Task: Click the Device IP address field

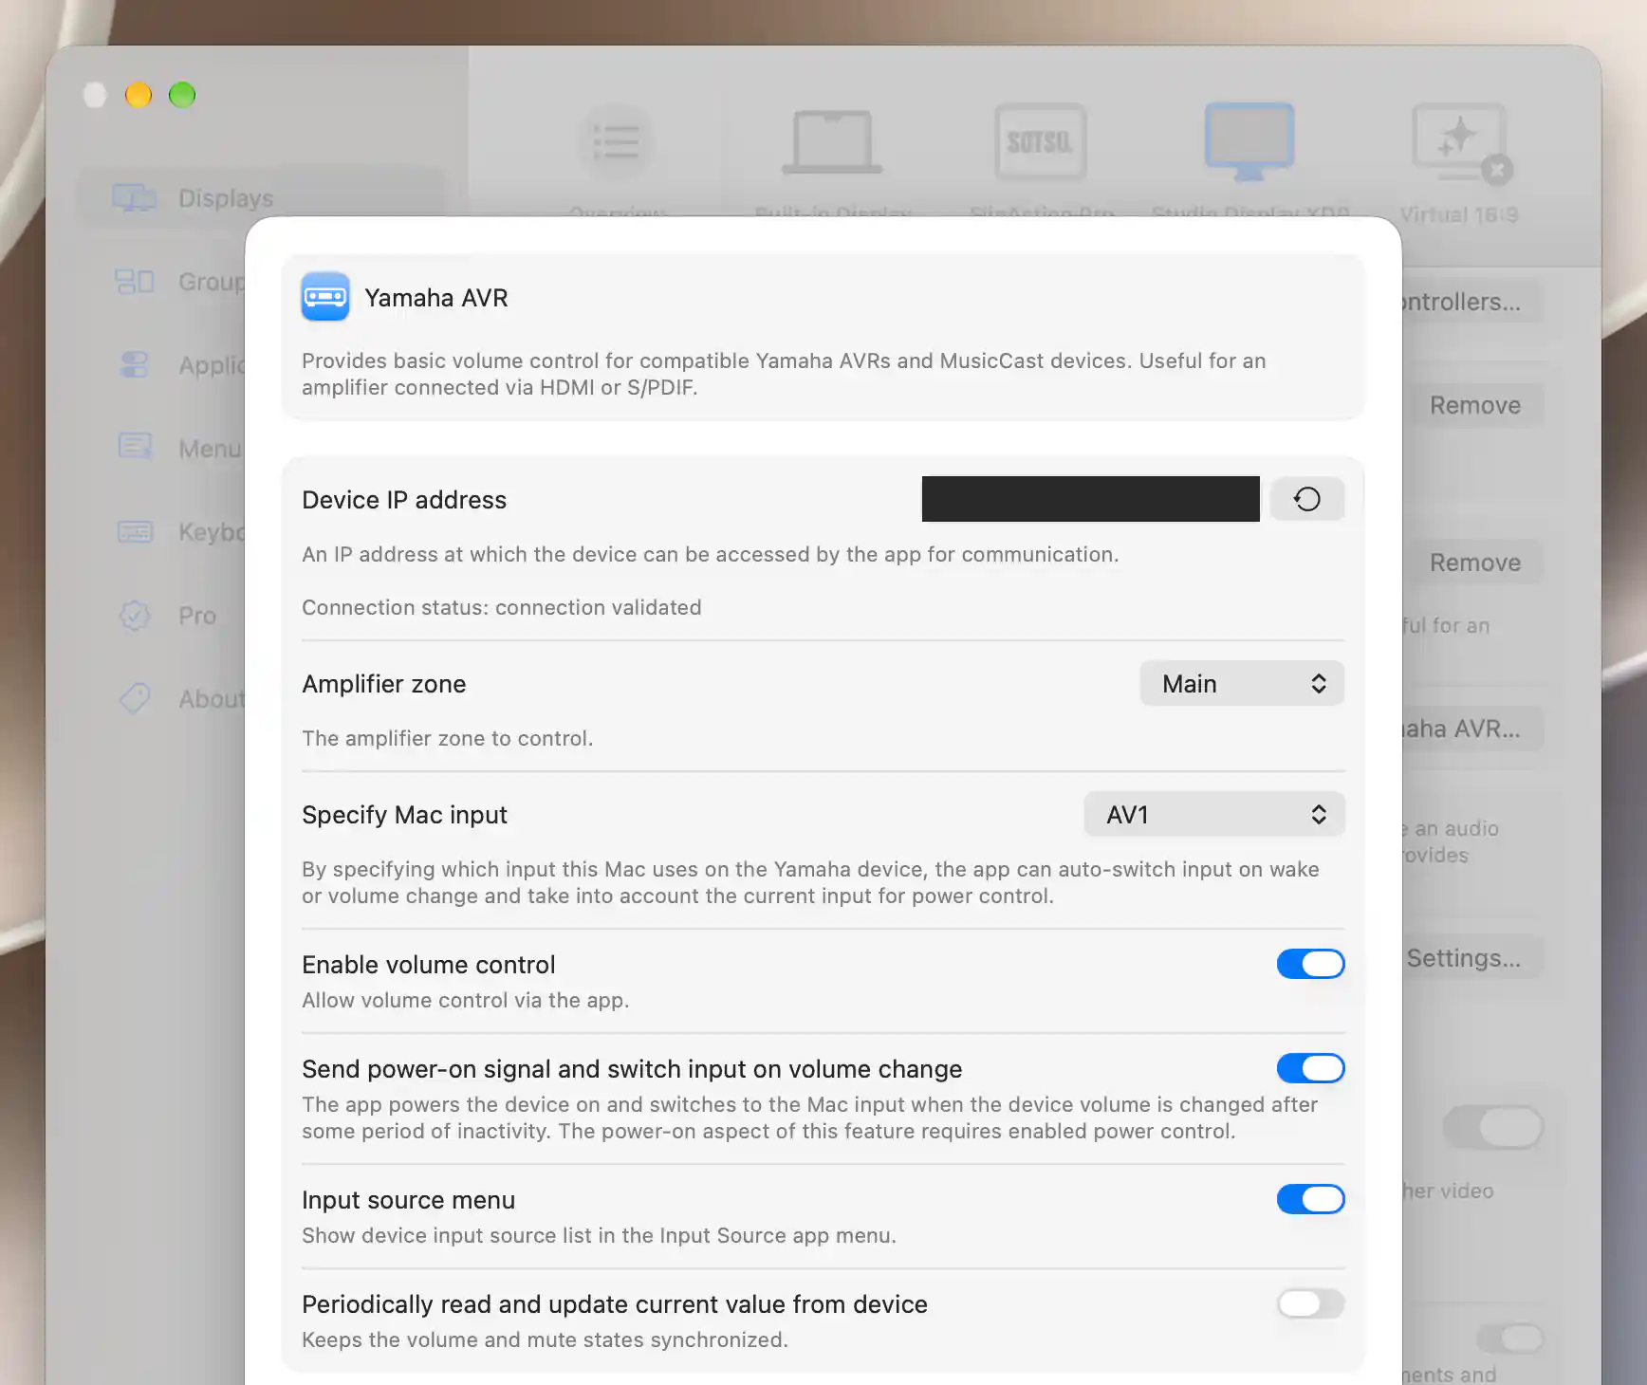Action: coord(1091,499)
